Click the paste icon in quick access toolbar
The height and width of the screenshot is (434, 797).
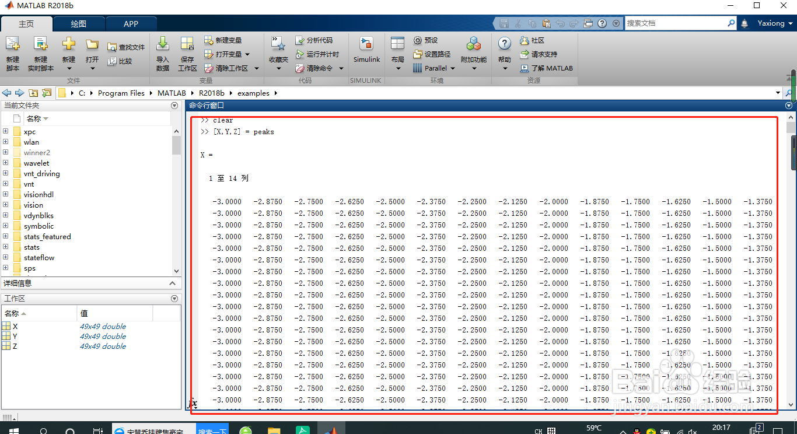546,23
